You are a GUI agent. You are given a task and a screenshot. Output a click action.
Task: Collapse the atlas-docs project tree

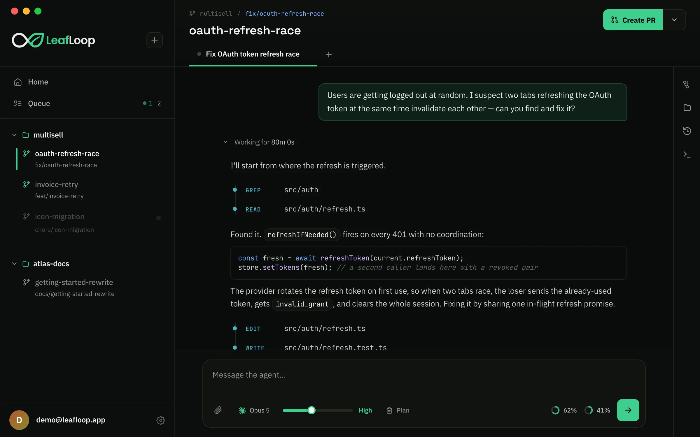point(14,264)
